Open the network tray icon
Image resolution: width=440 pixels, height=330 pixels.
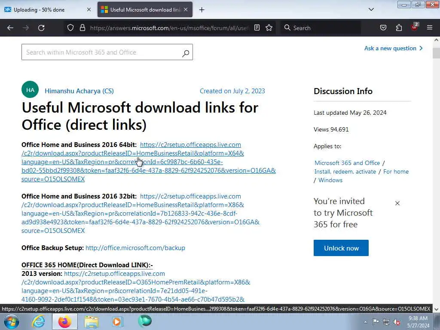[x=386, y=322]
